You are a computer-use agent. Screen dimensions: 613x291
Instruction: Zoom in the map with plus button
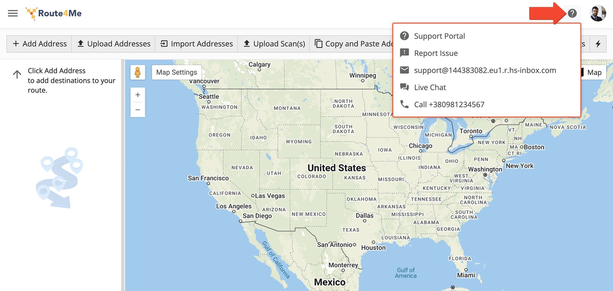pyautogui.click(x=138, y=95)
